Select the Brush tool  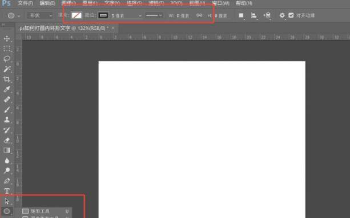coord(7,110)
